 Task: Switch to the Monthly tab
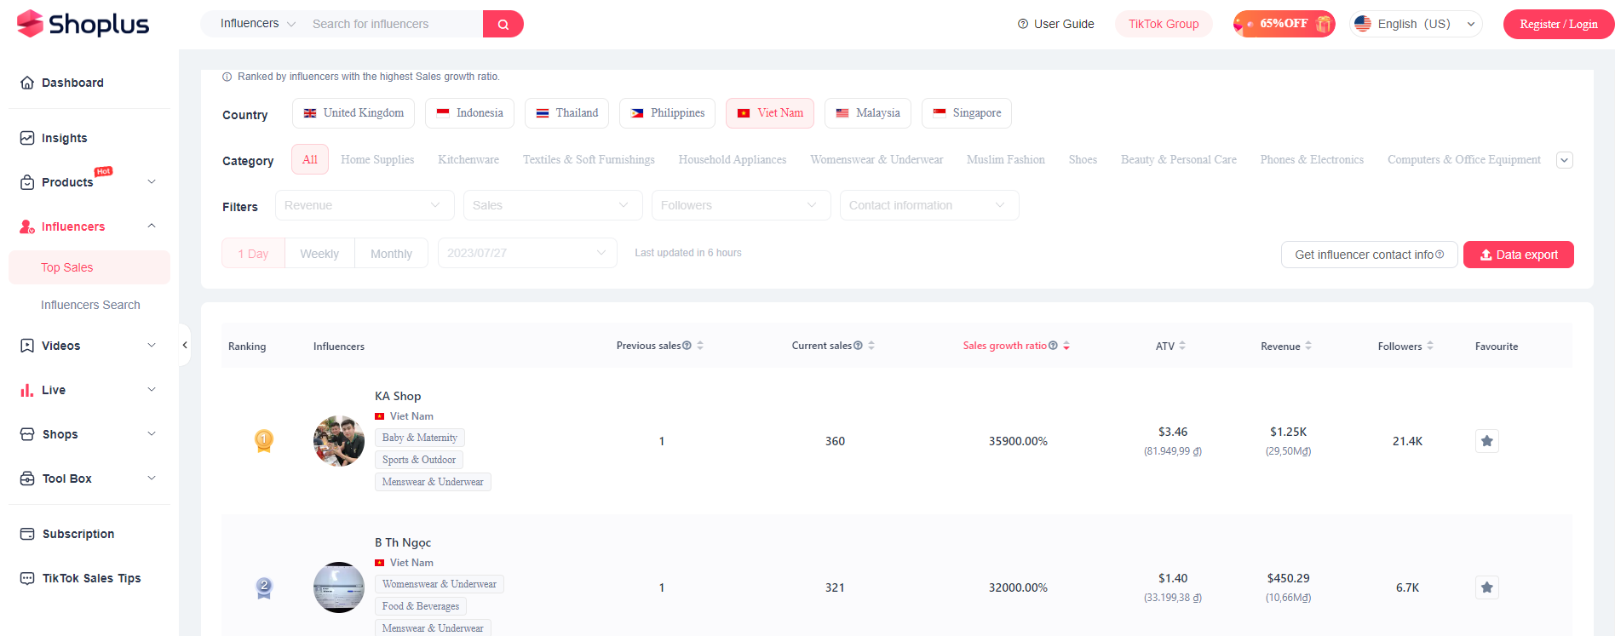pyautogui.click(x=391, y=254)
